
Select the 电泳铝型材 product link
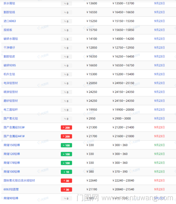click(11, 83)
